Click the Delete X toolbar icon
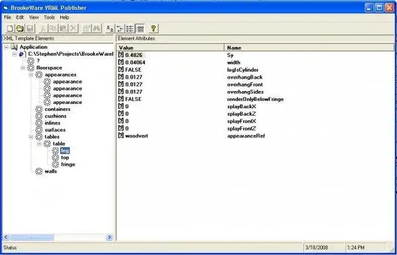The height and width of the screenshot is (255, 397). click(x=73, y=28)
